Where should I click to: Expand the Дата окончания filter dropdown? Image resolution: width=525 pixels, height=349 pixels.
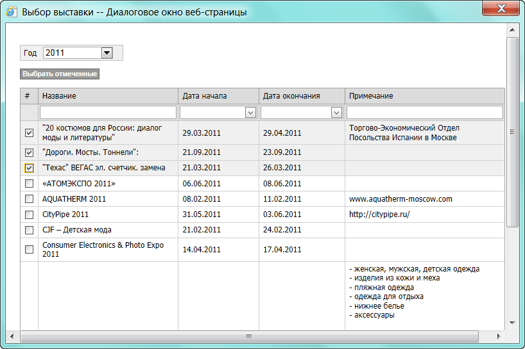(x=336, y=113)
